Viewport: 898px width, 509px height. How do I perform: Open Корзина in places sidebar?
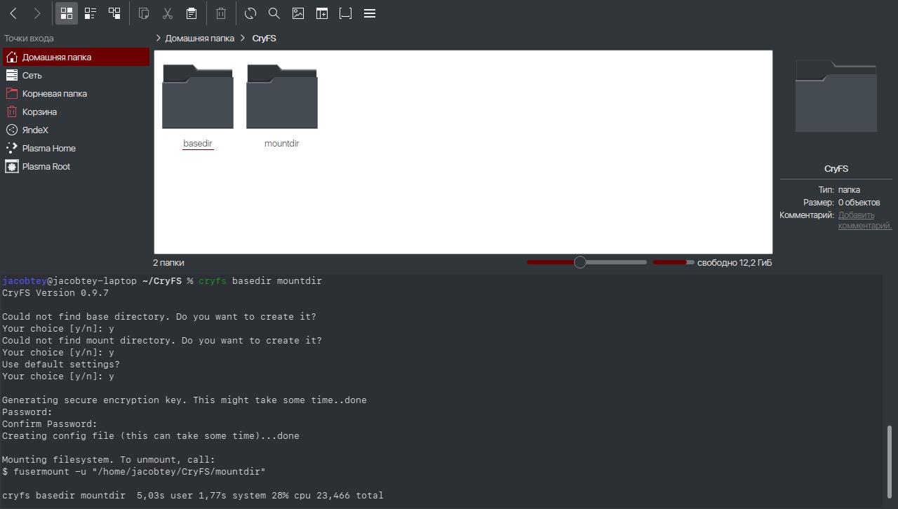[76, 111]
